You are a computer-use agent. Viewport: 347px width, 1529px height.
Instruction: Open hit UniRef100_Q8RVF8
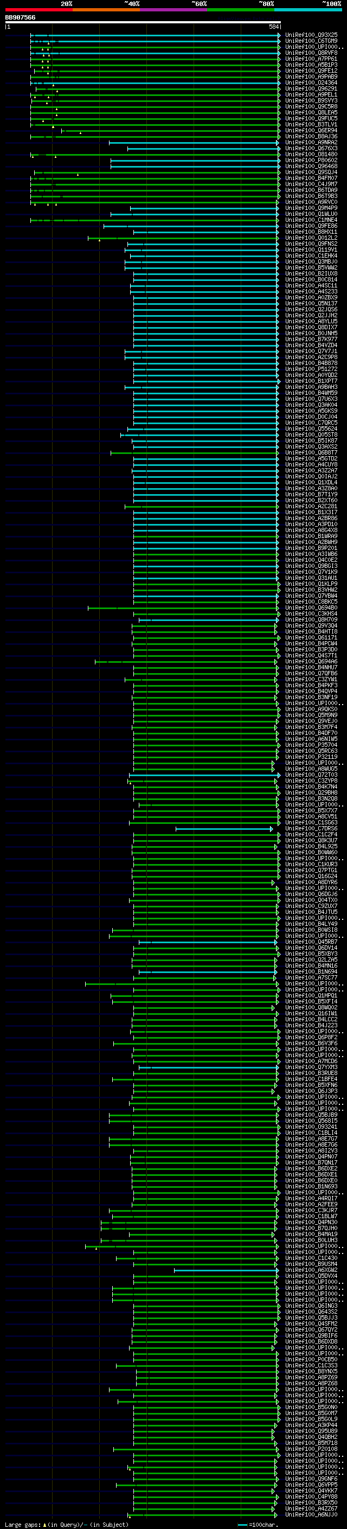(x=311, y=53)
